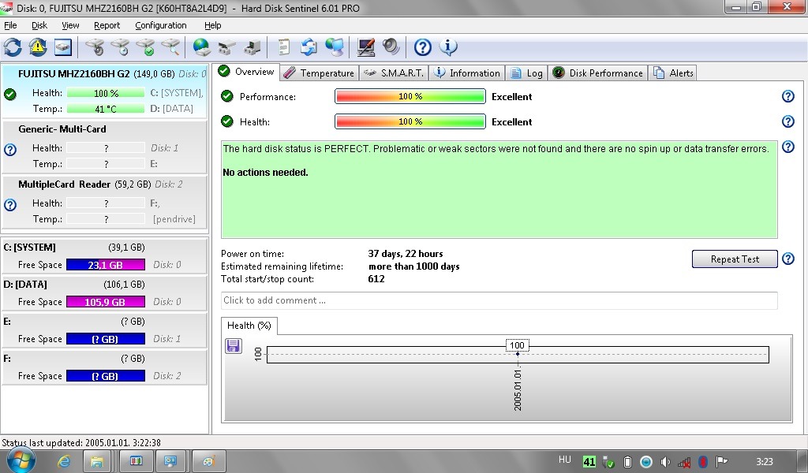
Task: Select the FUJITSU MHZ2160BH G2 disk entry
Action: tap(104, 91)
